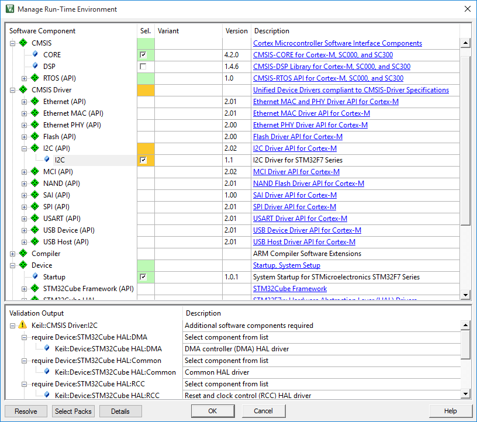Click the Device green diamond icon
Image resolution: width=477 pixels, height=422 pixels.
(x=23, y=265)
